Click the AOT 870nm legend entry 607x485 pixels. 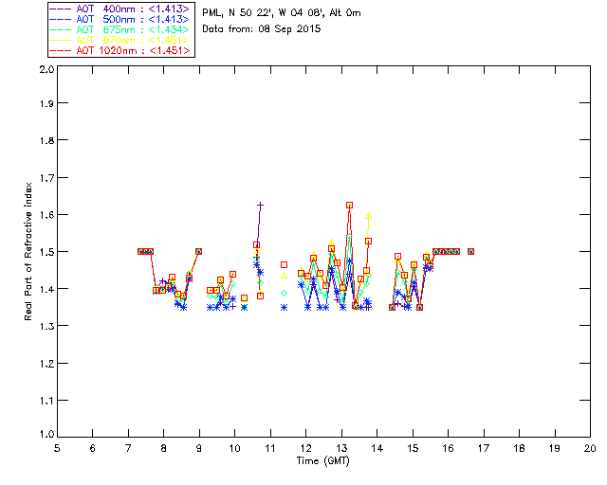[120, 40]
